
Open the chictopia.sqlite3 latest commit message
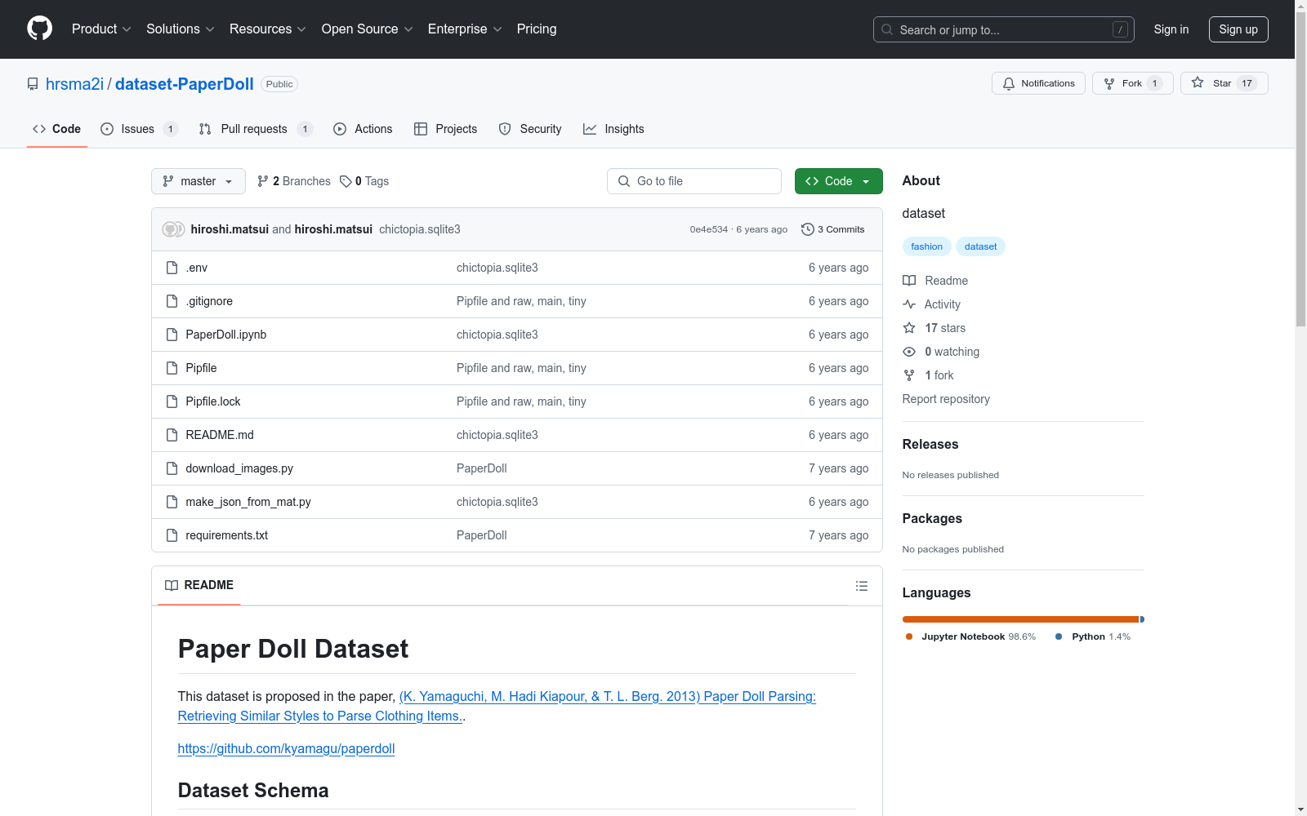[x=420, y=229]
